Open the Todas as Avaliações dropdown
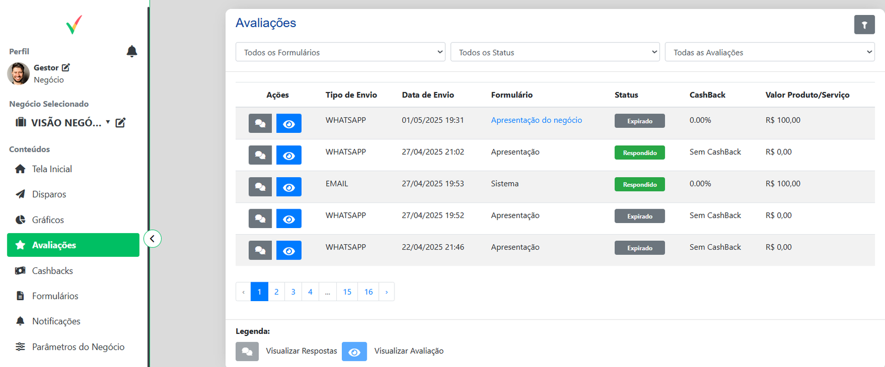 769,52
